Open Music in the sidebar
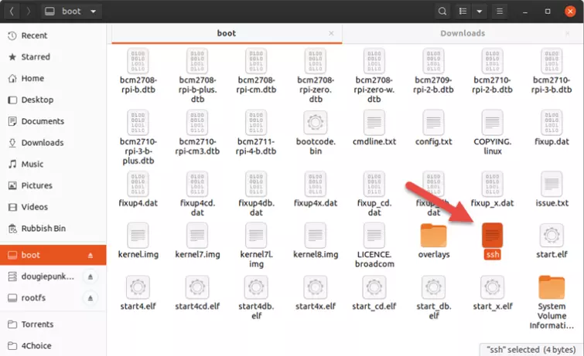Viewport: 584px width, 356px height. click(x=53, y=164)
